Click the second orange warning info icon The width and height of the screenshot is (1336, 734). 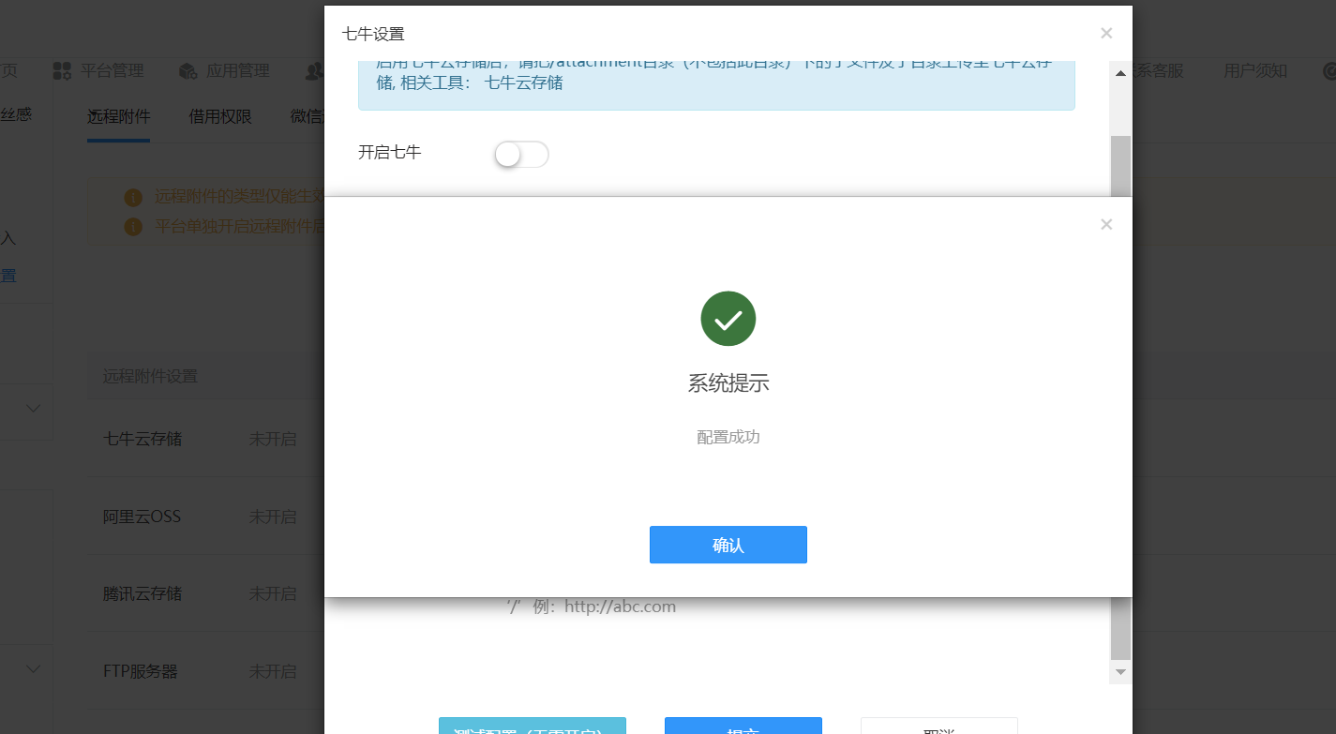pyautogui.click(x=133, y=227)
